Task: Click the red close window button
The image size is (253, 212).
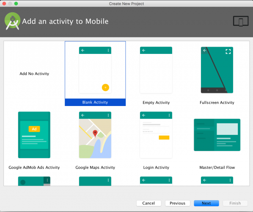Action: pos(4,3)
